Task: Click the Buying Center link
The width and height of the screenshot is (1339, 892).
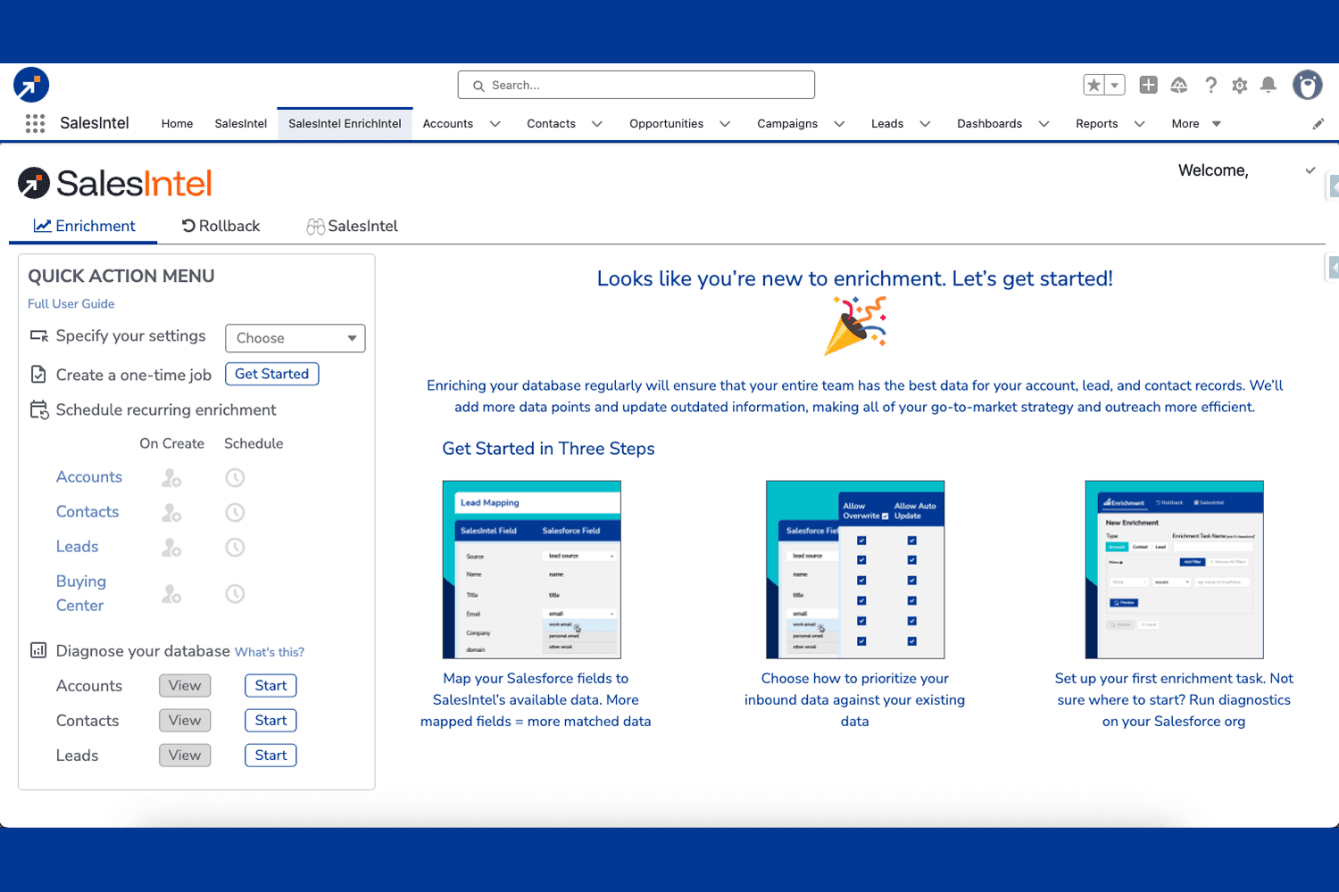Action: [x=80, y=593]
